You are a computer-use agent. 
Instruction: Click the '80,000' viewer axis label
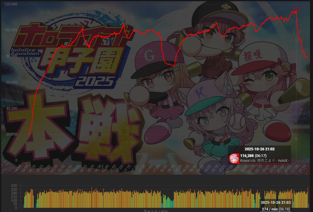point(12,56)
